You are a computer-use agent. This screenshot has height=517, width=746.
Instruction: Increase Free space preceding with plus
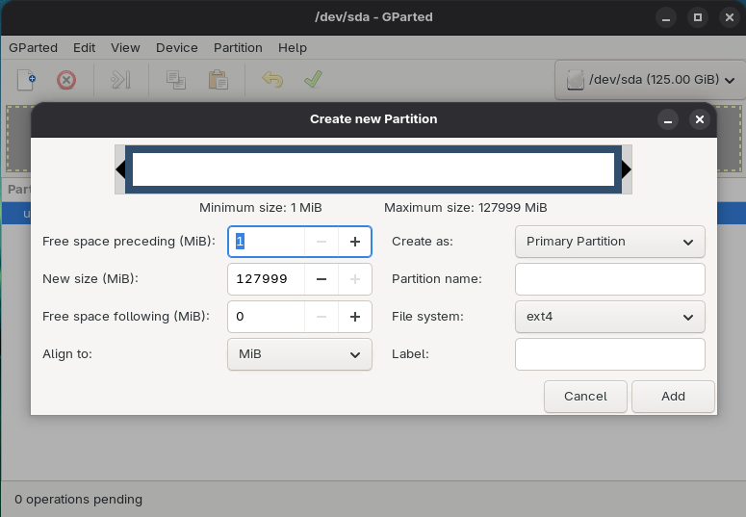tap(354, 242)
